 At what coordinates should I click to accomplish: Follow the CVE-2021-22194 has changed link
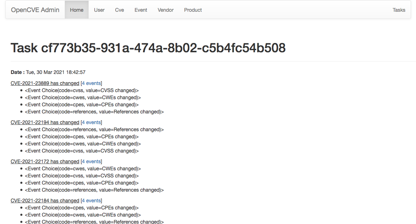click(x=45, y=122)
